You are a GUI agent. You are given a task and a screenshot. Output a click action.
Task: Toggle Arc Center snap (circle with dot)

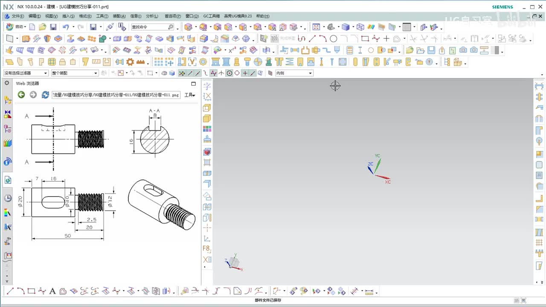click(x=229, y=73)
